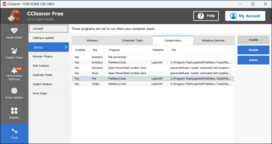The image size is (272, 144).
Task: Click the CCleaner title bar app icon
Action: (4, 4)
